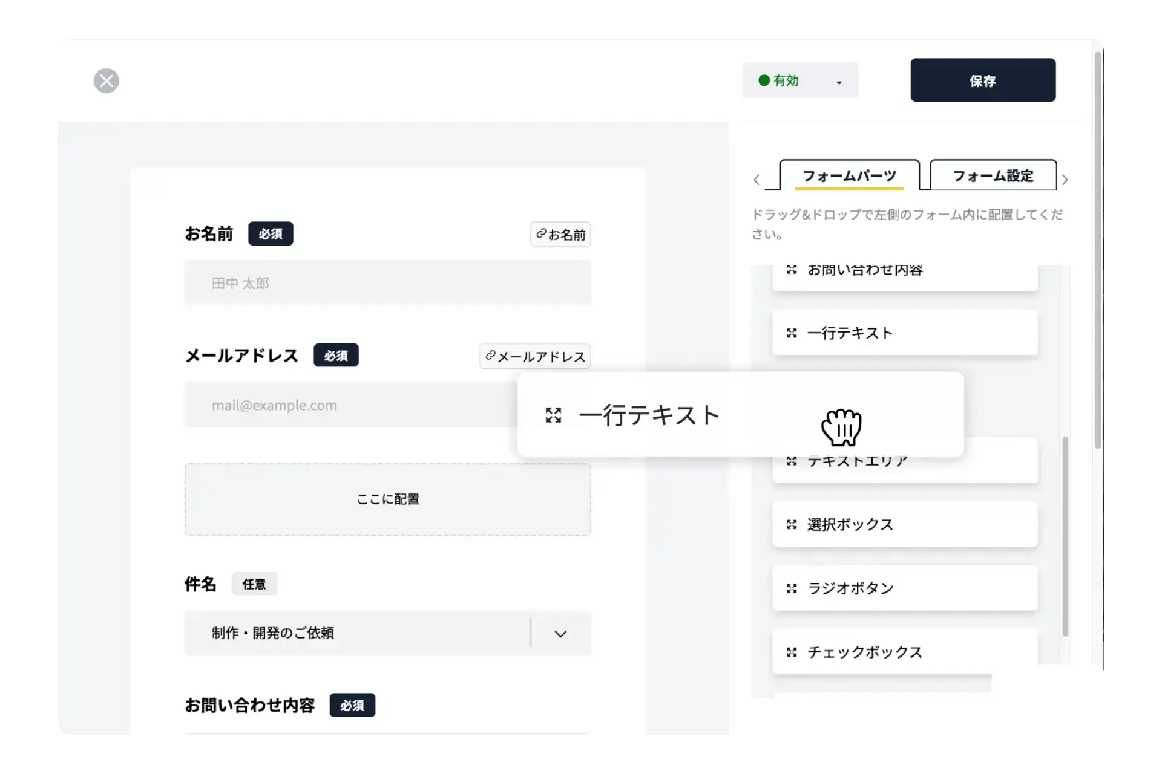Click the link icon on the お名前 chip
Image resolution: width=1162 pixels, height=774 pixels.
coord(540,235)
